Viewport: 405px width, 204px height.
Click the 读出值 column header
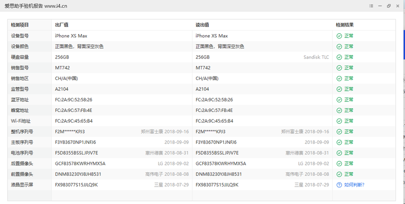pyautogui.click(x=202, y=25)
